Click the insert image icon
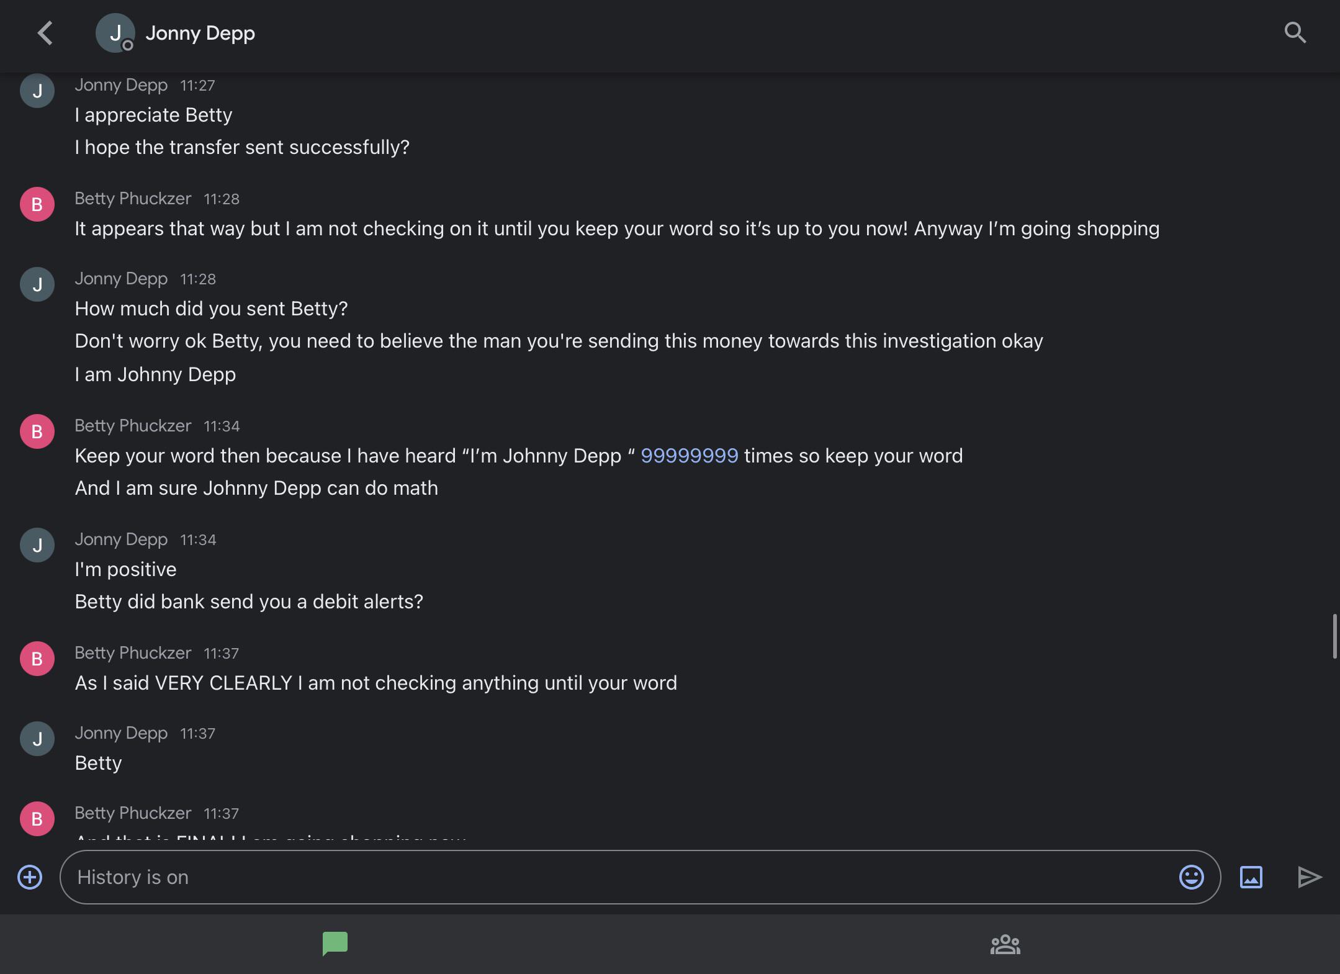Viewport: 1340px width, 974px height. (1251, 877)
